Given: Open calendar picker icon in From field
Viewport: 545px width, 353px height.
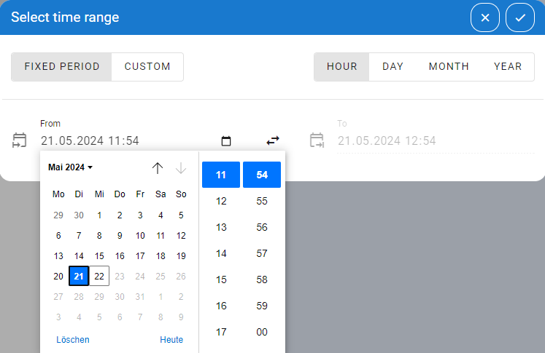Looking at the screenshot, I should [226, 141].
